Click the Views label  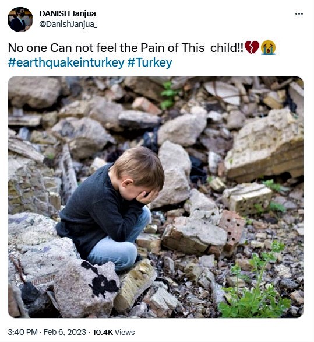[125, 333]
